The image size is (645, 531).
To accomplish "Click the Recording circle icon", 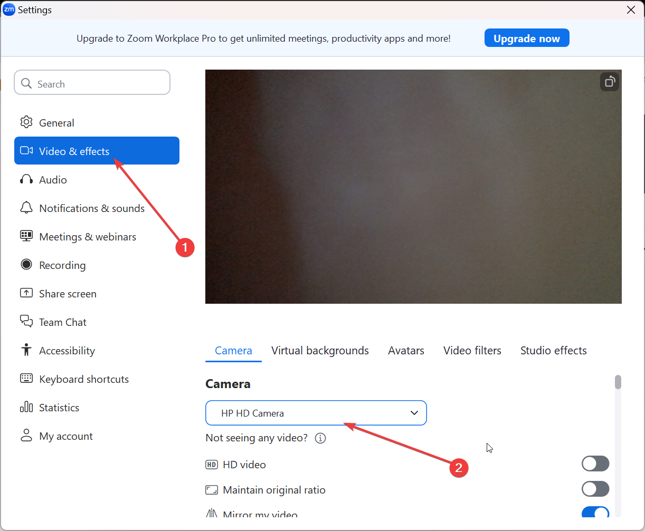I will click(26, 265).
